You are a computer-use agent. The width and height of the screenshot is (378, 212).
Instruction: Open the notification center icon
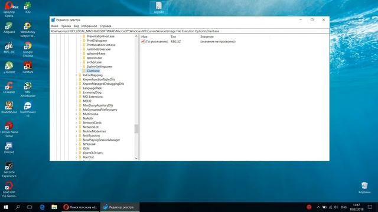pyautogui.click(x=370, y=207)
